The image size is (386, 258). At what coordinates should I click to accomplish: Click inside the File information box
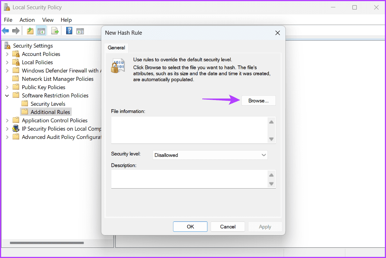click(x=189, y=130)
